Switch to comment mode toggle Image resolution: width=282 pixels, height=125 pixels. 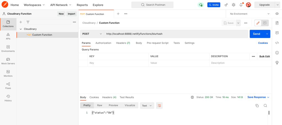click(x=265, y=23)
